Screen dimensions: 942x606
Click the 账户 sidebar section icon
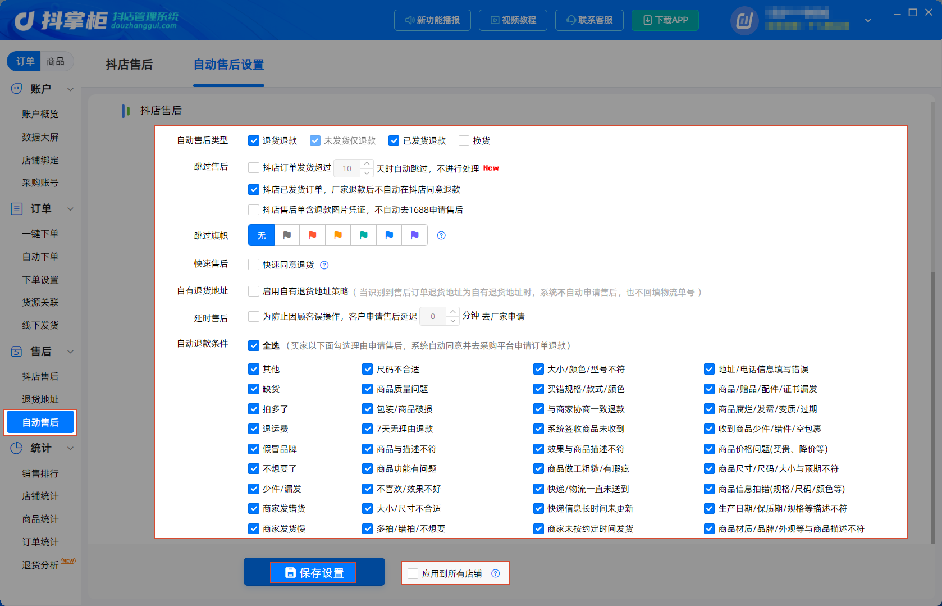[17, 88]
